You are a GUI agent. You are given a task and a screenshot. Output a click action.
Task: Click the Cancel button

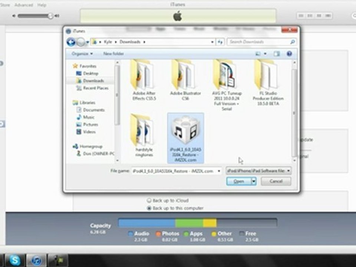click(276, 181)
